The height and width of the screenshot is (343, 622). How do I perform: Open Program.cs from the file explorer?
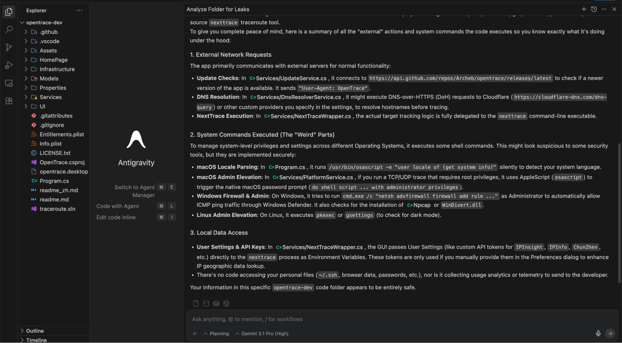click(x=54, y=181)
